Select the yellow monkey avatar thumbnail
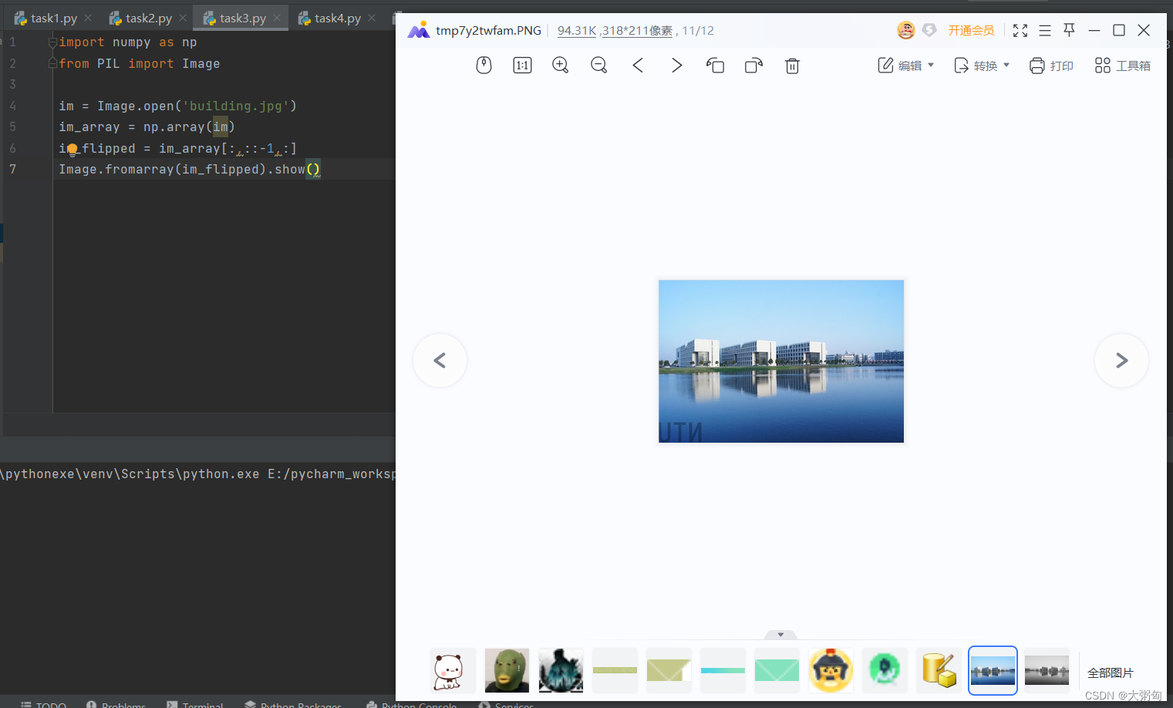1173x708 pixels. coord(831,670)
